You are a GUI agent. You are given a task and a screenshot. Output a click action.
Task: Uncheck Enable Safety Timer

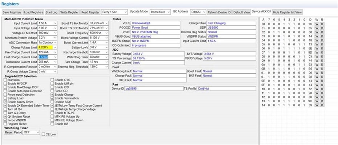(x=5, y=102)
